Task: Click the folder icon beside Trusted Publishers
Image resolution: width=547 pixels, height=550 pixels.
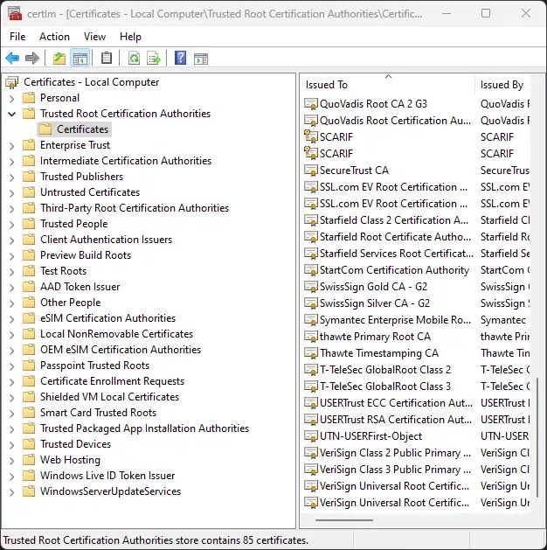Action: (29, 177)
